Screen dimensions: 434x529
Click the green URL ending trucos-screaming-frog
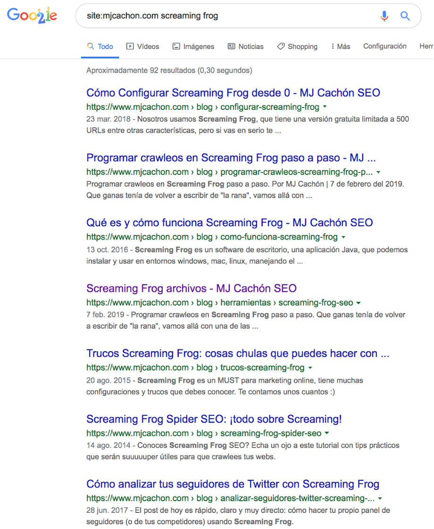[195, 367]
